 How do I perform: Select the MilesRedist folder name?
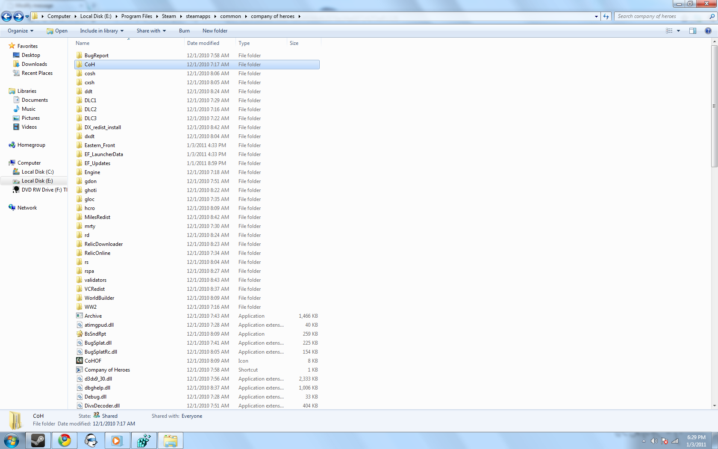click(x=97, y=217)
